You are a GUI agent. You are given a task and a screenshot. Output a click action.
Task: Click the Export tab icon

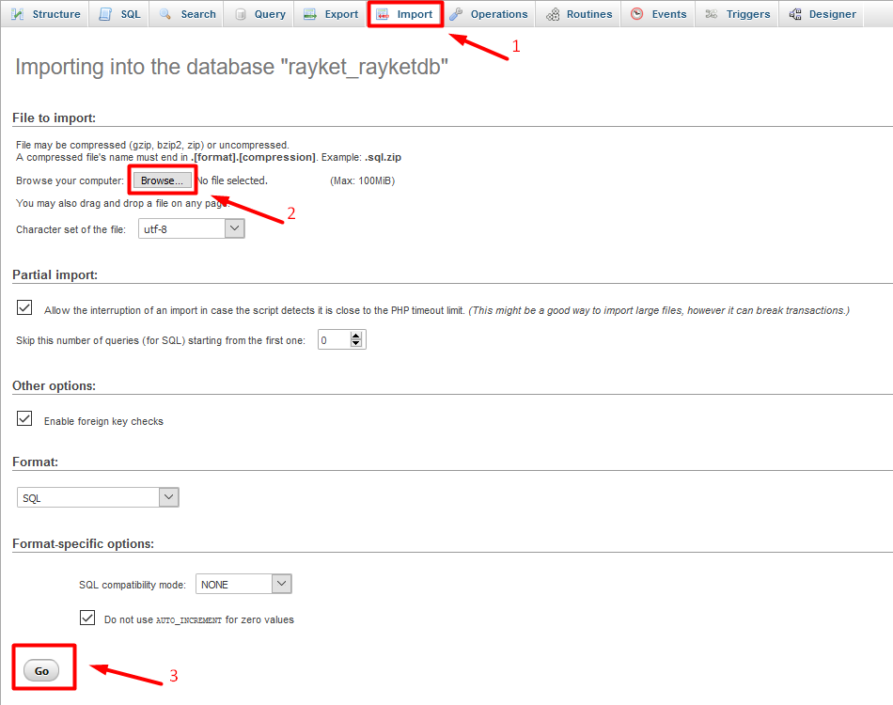[309, 14]
